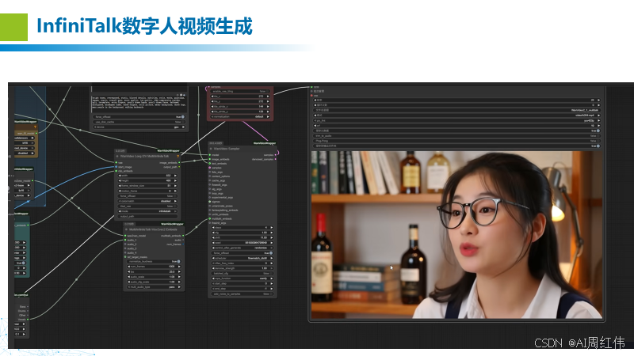This screenshot has height=356, width=634.
Task: Click the audio_2 input socket
Action: pyautogui.click(x=125, y=244)
